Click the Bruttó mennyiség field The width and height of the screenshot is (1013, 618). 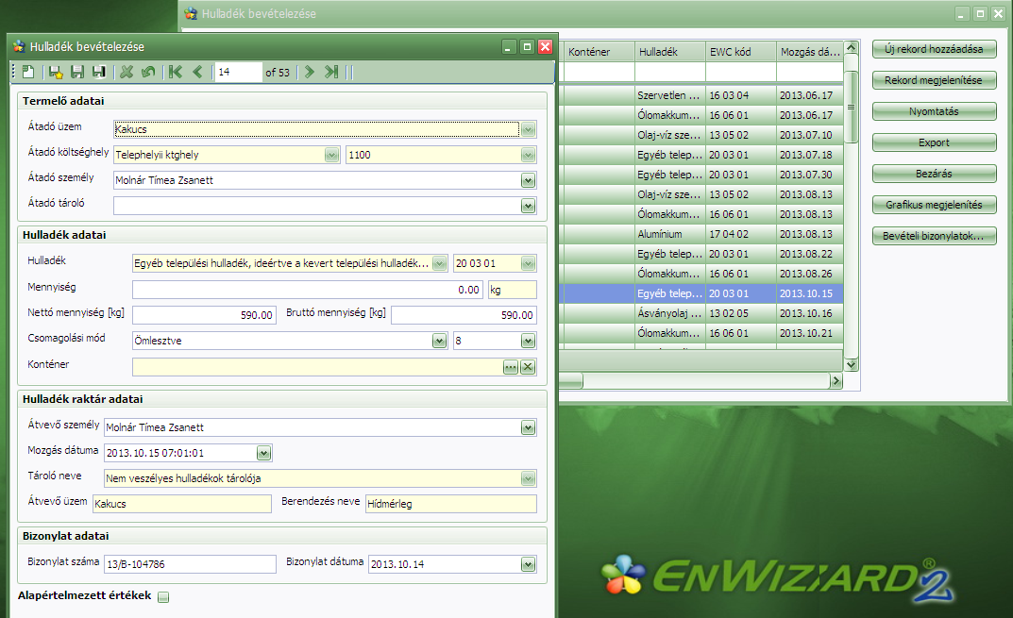464,315
